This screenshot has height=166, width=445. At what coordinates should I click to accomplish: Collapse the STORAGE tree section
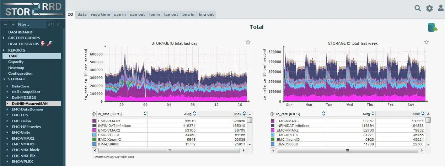(4, 79)
